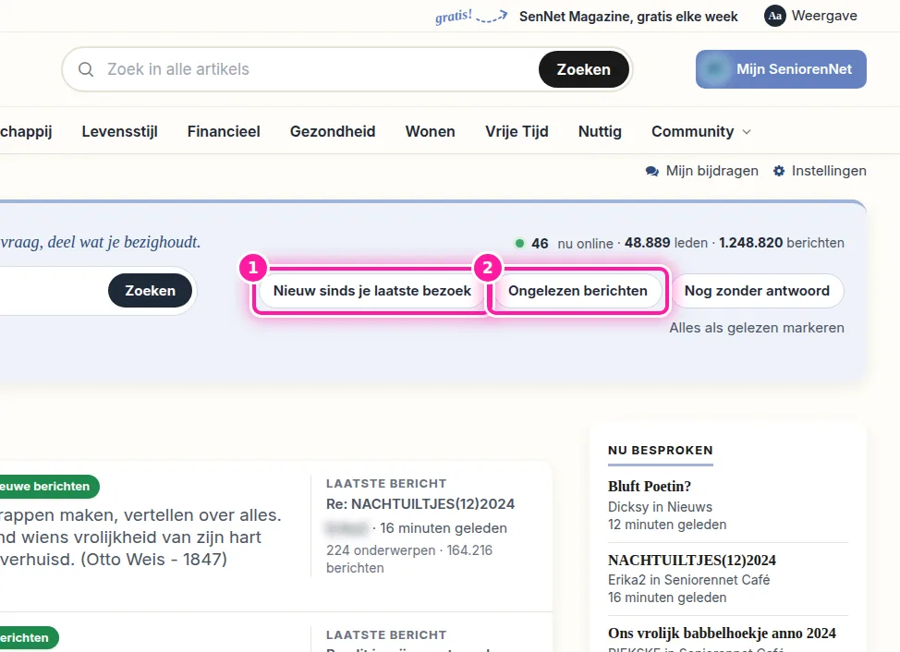Open Ons vrolijk babbelhoekje anno 2024
900x652 pixels.
click(722, 634)
